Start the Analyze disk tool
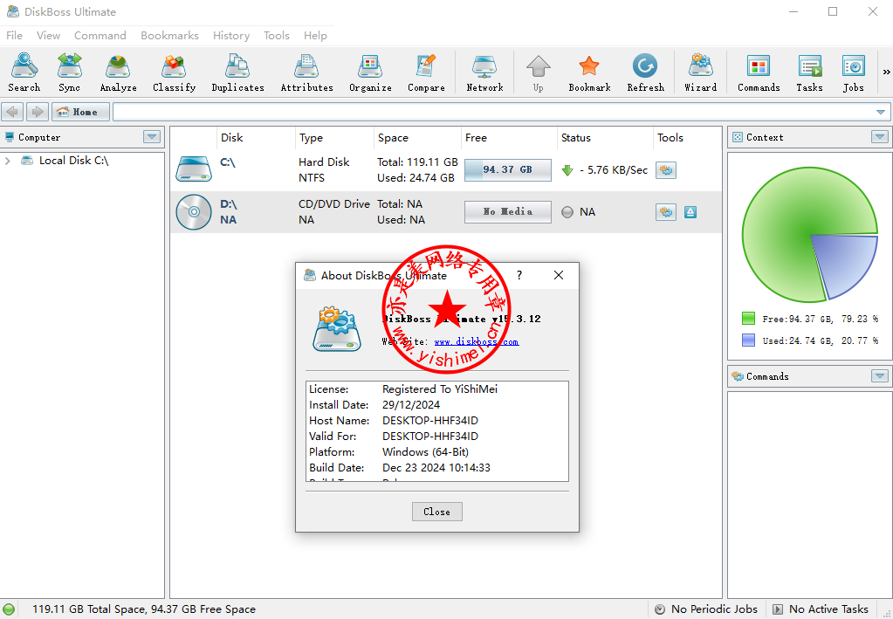Viewport: 893px width, 619px height. point(118,72)
